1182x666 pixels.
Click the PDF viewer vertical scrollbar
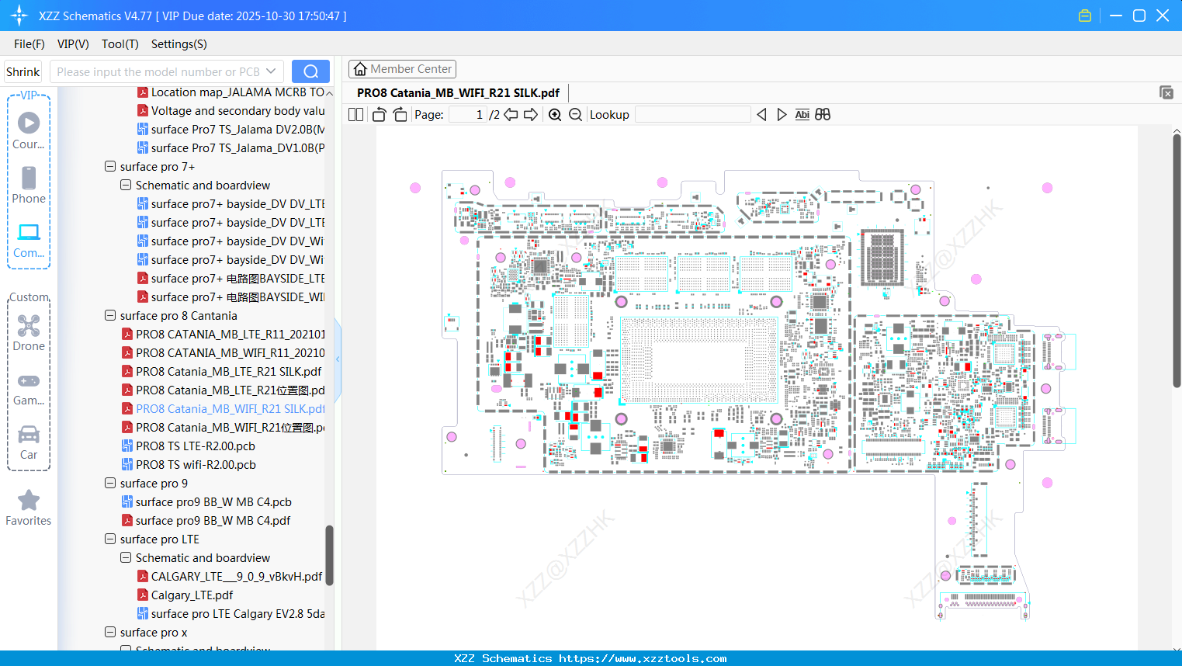pos(1177,260)
